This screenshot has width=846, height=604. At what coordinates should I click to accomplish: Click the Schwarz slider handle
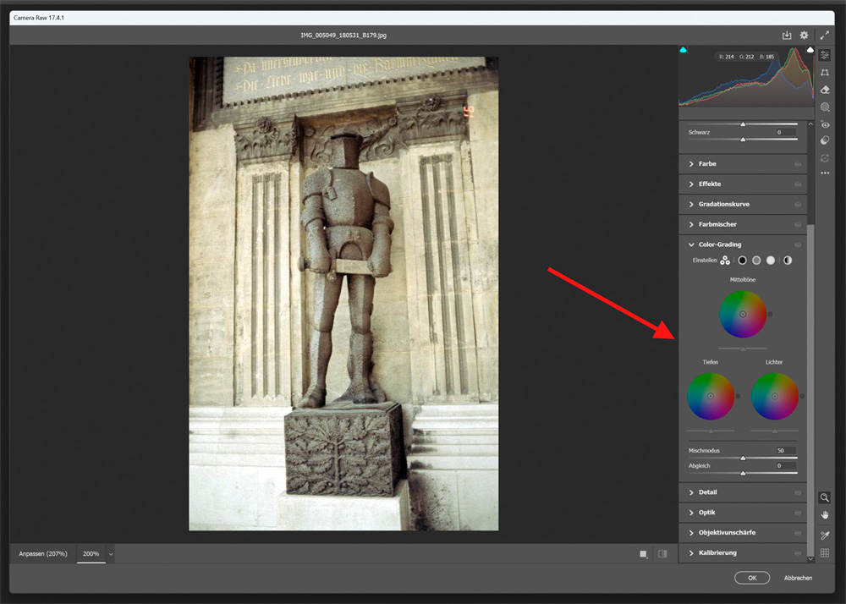click(x=743, y=139)
